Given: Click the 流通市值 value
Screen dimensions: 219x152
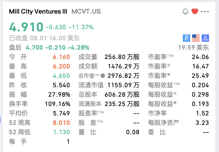Looking at the screenshot, I should tap(122, 85).
